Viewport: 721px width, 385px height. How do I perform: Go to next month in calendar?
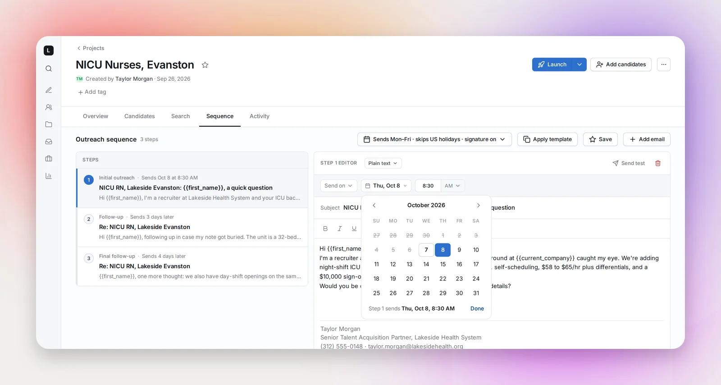coord(479,205)
